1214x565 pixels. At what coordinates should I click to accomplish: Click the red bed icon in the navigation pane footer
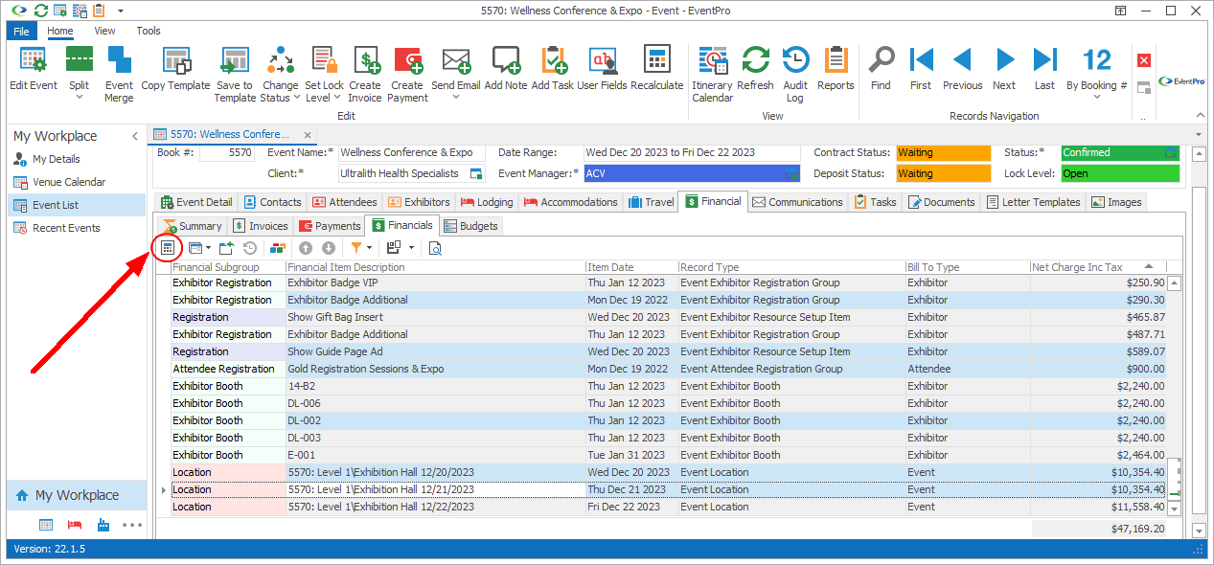75,525
